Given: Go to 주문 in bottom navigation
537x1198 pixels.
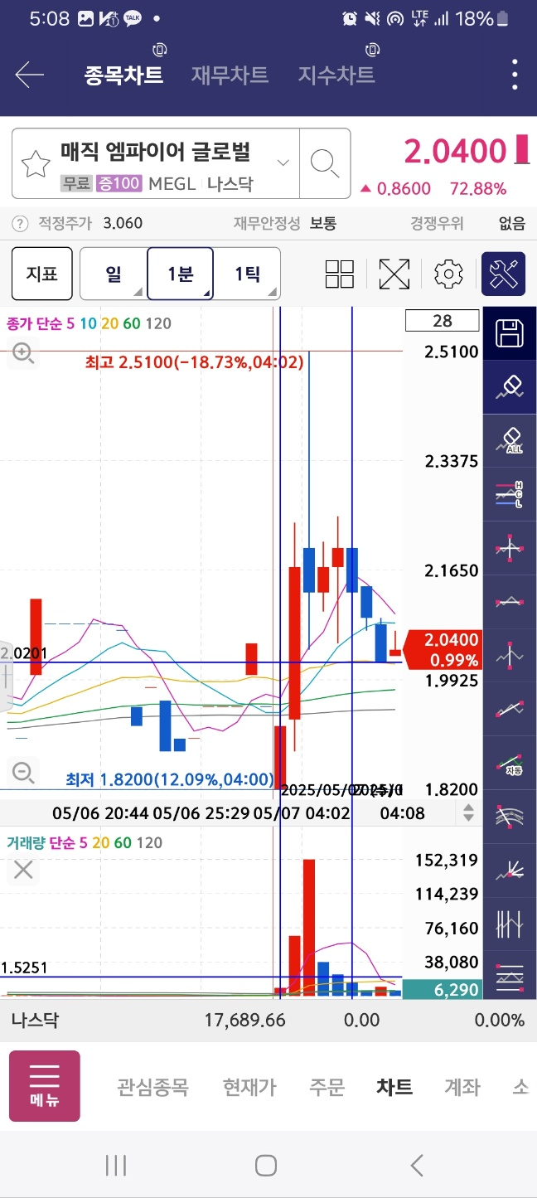Looking at the screenshot, I should [327, 1087].
